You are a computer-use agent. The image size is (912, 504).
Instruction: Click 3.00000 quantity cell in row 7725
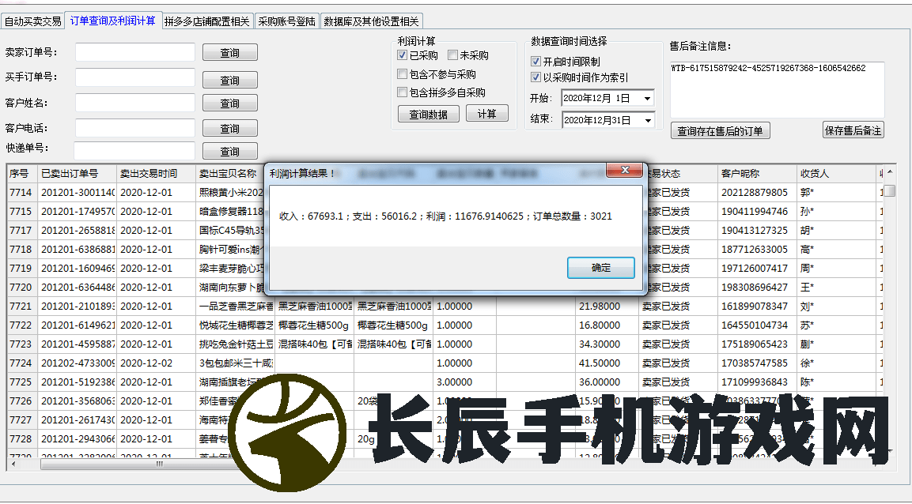pos(465,382)
